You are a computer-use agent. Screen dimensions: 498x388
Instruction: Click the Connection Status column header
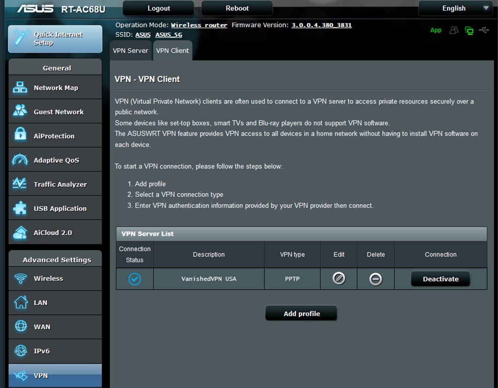(x=135, y=254)
